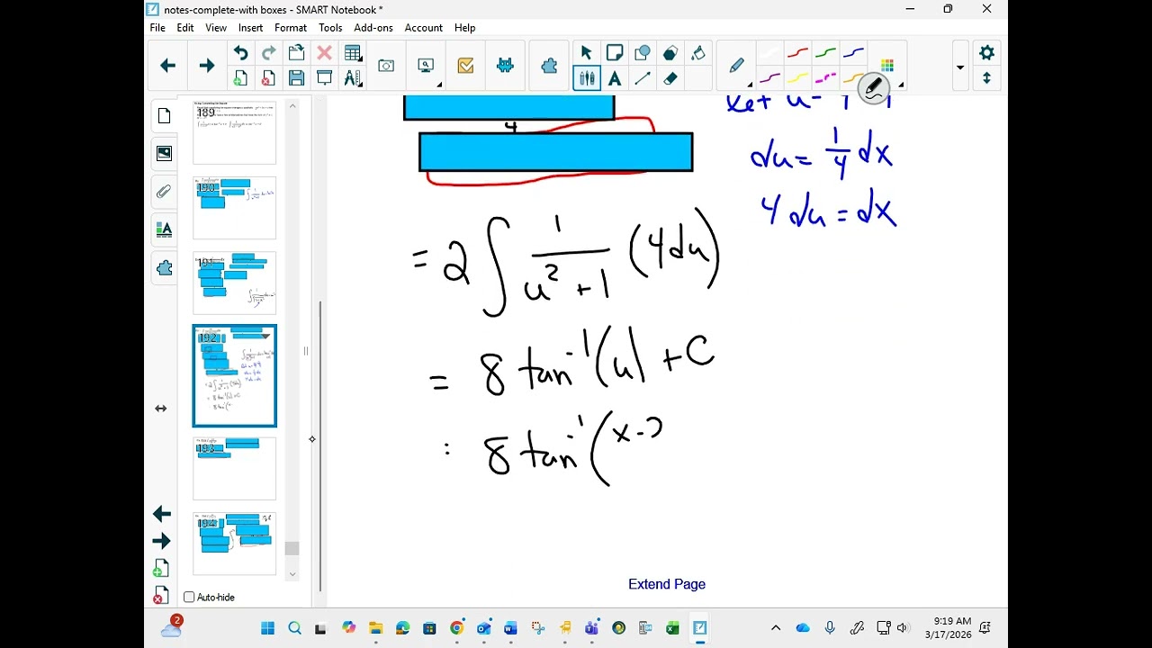Open measurement tools compass icon
This screenshot has width=1152, height=648.
[x=353, y=78]
